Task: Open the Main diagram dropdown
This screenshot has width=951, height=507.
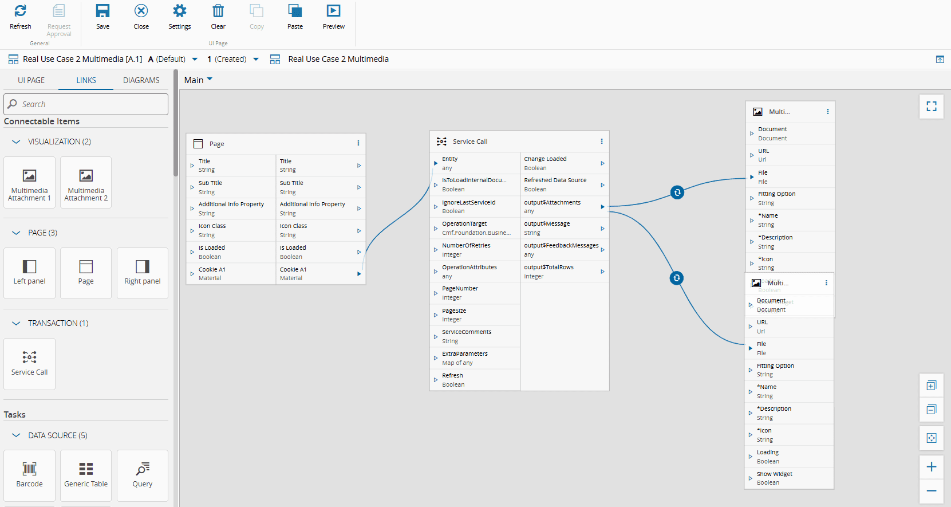Action: 198,80
